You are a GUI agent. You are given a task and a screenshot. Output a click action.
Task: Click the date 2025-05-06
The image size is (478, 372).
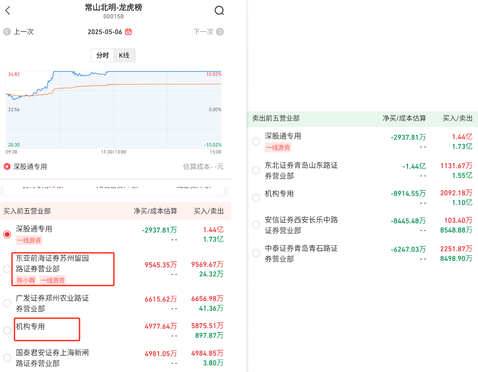pos(105,32)
